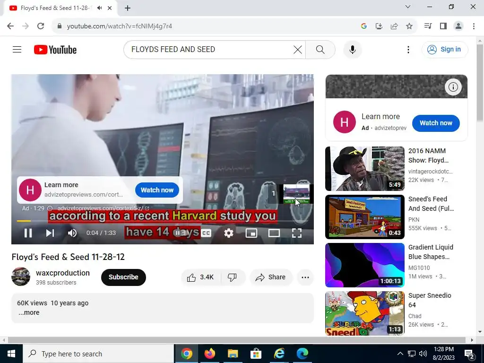Open Windows Start menu
484x363 pixels.
11,354
